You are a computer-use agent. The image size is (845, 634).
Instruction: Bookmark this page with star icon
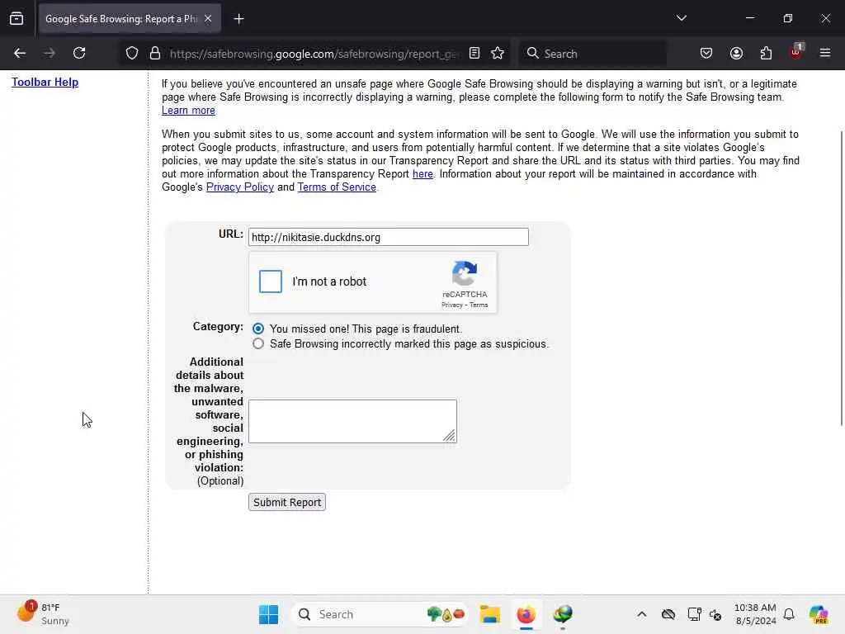(498, 54)
